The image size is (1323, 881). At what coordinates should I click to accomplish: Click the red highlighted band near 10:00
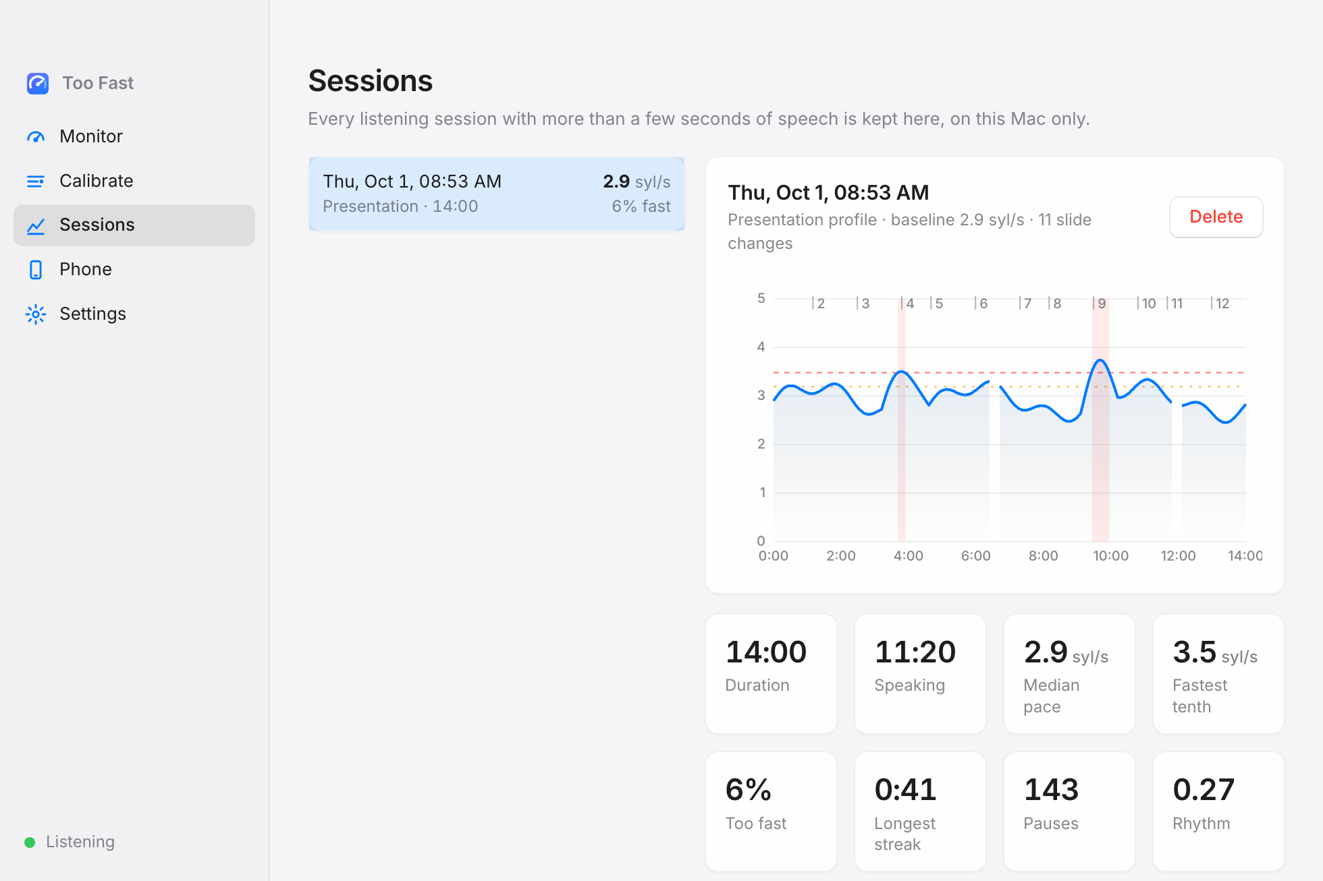click(1100, 420)
